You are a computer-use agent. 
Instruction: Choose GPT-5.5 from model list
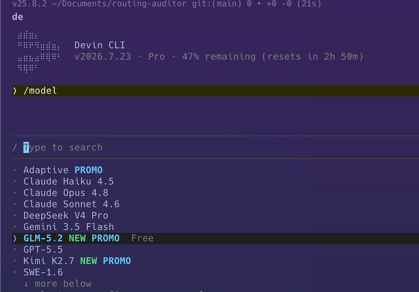(x=43, y=250)
